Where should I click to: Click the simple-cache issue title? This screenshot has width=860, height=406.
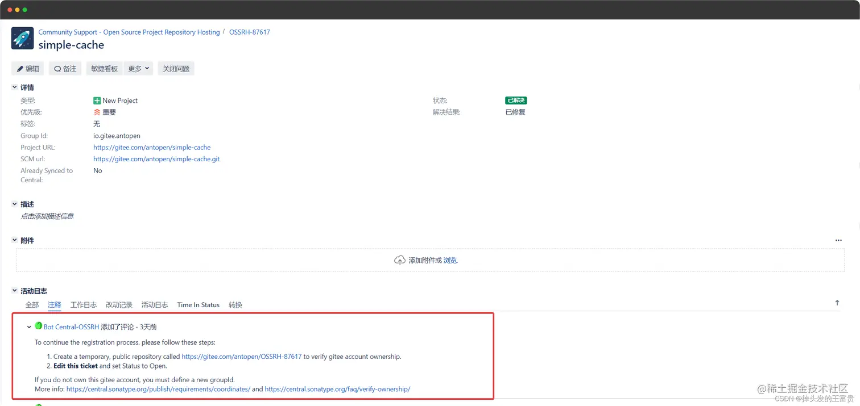[71, 45]
